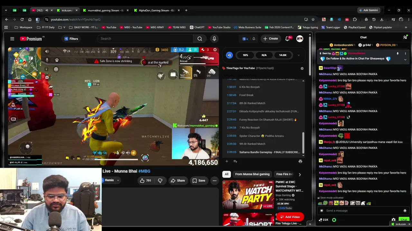412x231 pixels.
Task: Go to YouTube Premium home logo
Action: tap(31, 39)
